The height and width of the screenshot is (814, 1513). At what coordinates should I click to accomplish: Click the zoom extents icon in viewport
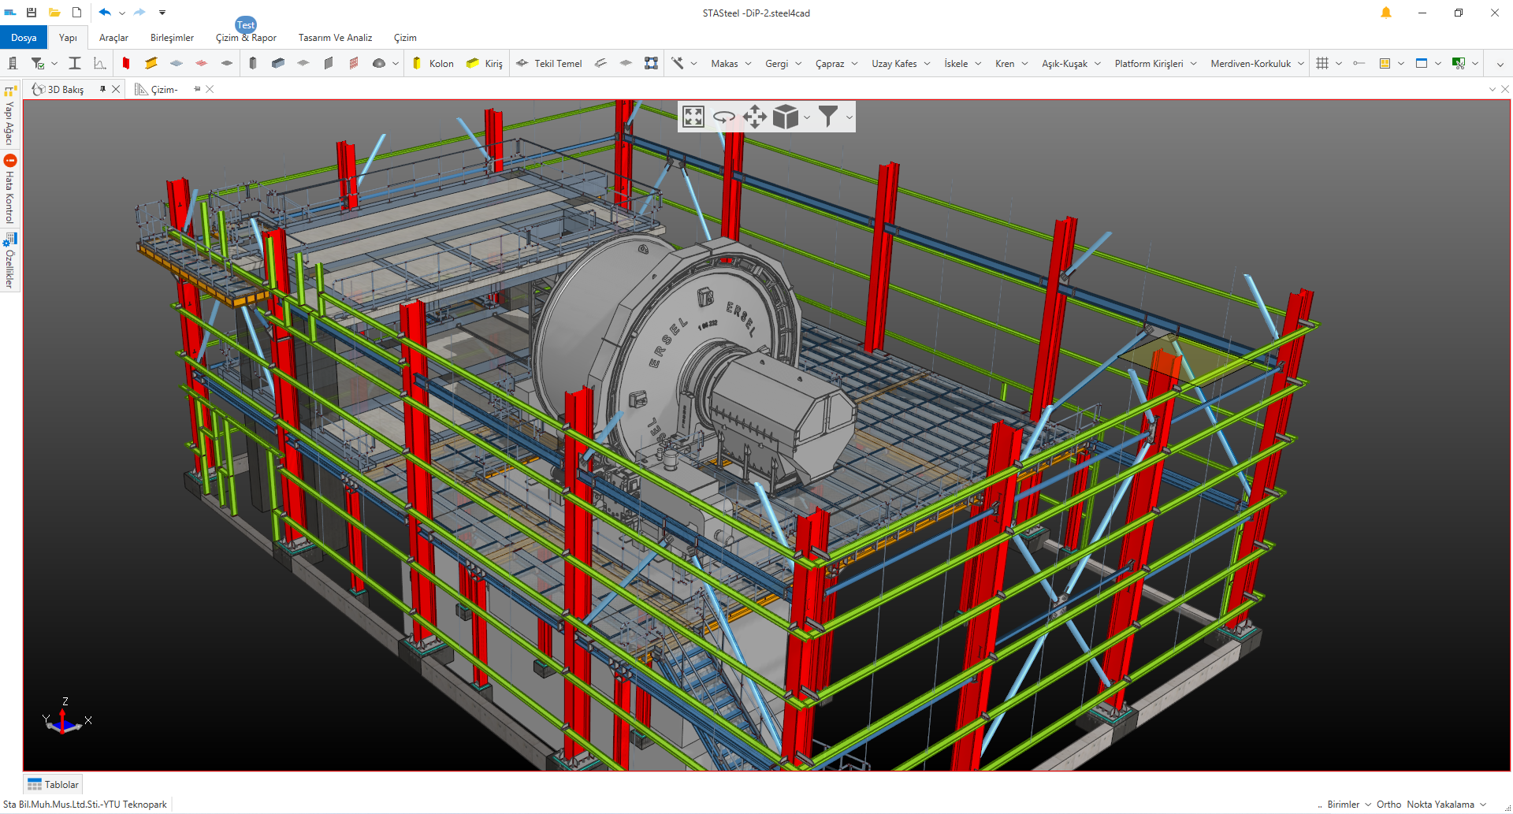693,117
